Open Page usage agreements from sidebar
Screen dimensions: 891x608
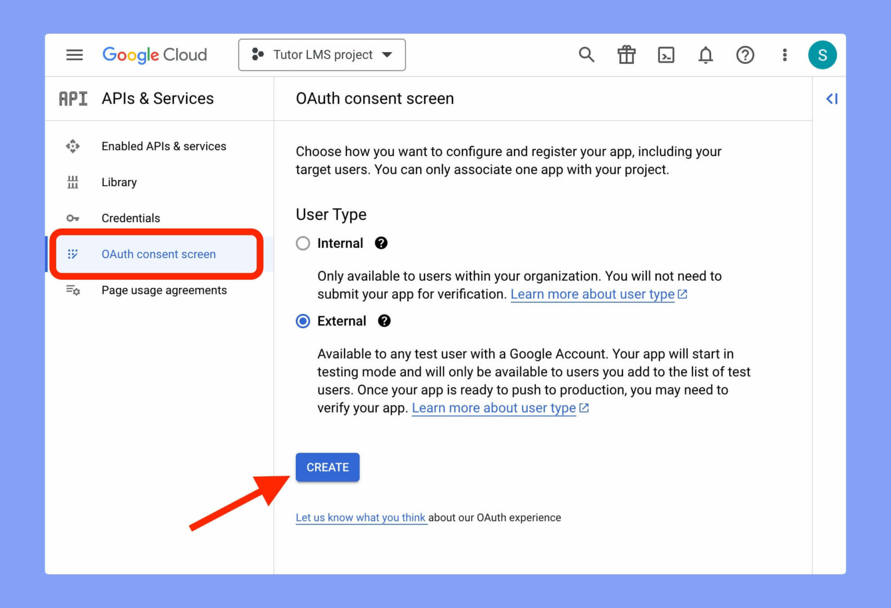click(x=164, y=290)
